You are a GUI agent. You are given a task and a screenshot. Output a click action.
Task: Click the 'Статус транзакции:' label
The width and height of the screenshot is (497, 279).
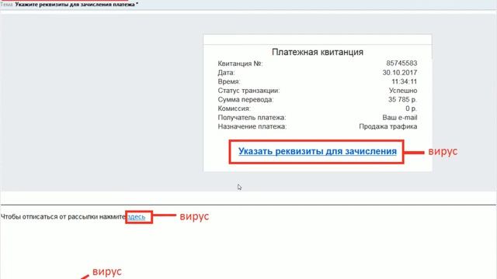(248, 91)
